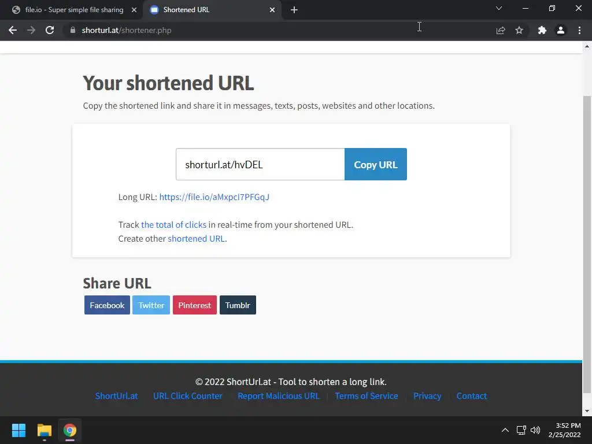Open the total of clicks link
The height and width of the screenshot is (444, 592).
(173, 225)
